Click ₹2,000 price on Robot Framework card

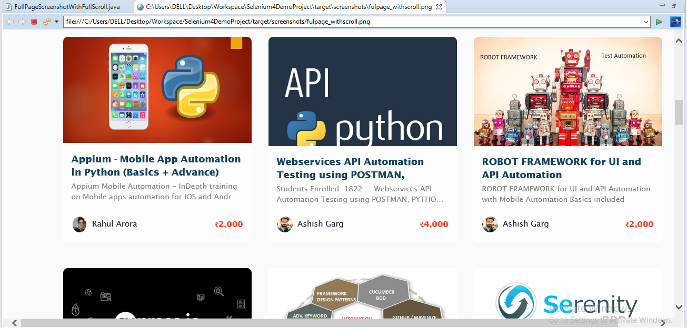point(639,224)
